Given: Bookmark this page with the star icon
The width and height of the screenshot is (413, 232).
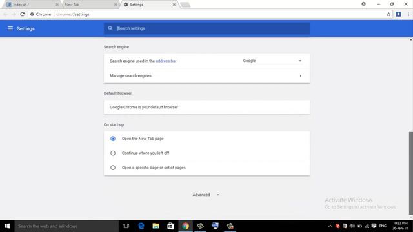Looking at the screenshot, I should coord(388,14).
